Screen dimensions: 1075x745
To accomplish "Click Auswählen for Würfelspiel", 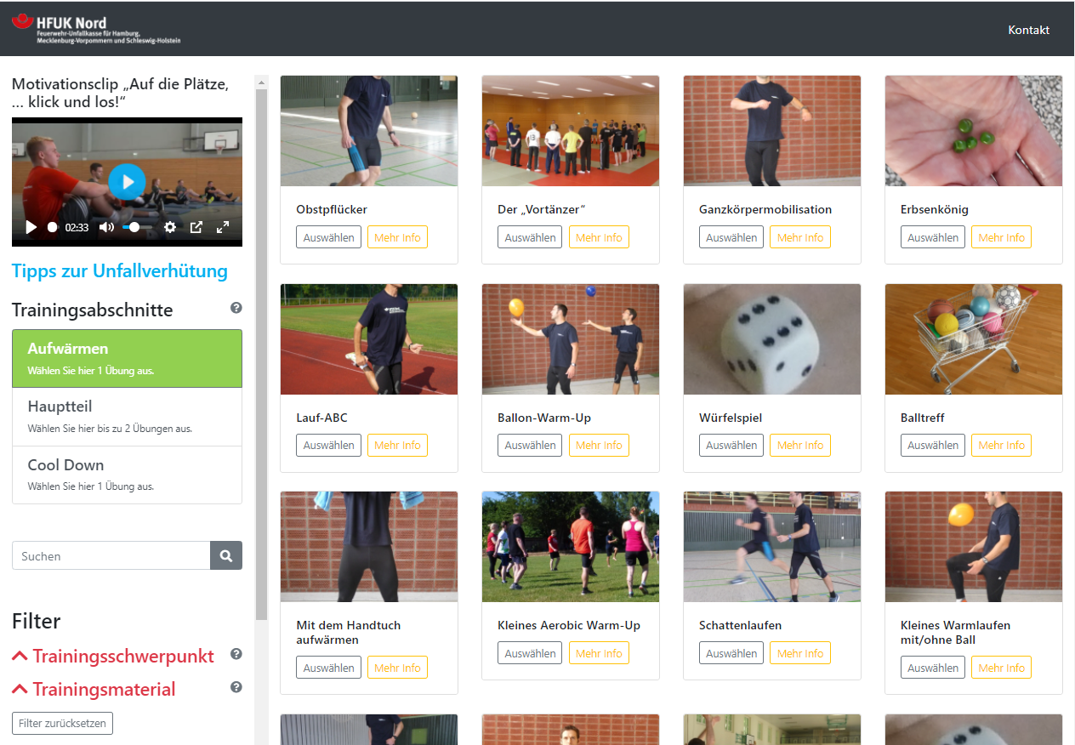I will click(x=731, y=445).
